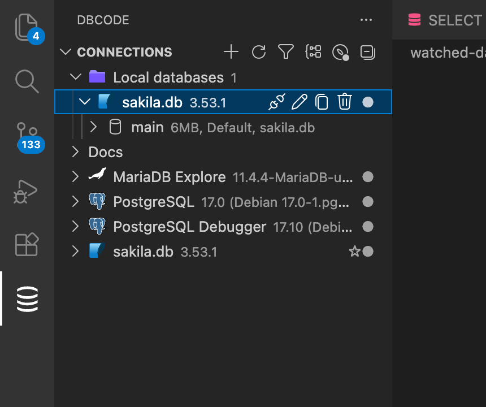Click the PostgreSQL elephant icon

tap(97, 201)
